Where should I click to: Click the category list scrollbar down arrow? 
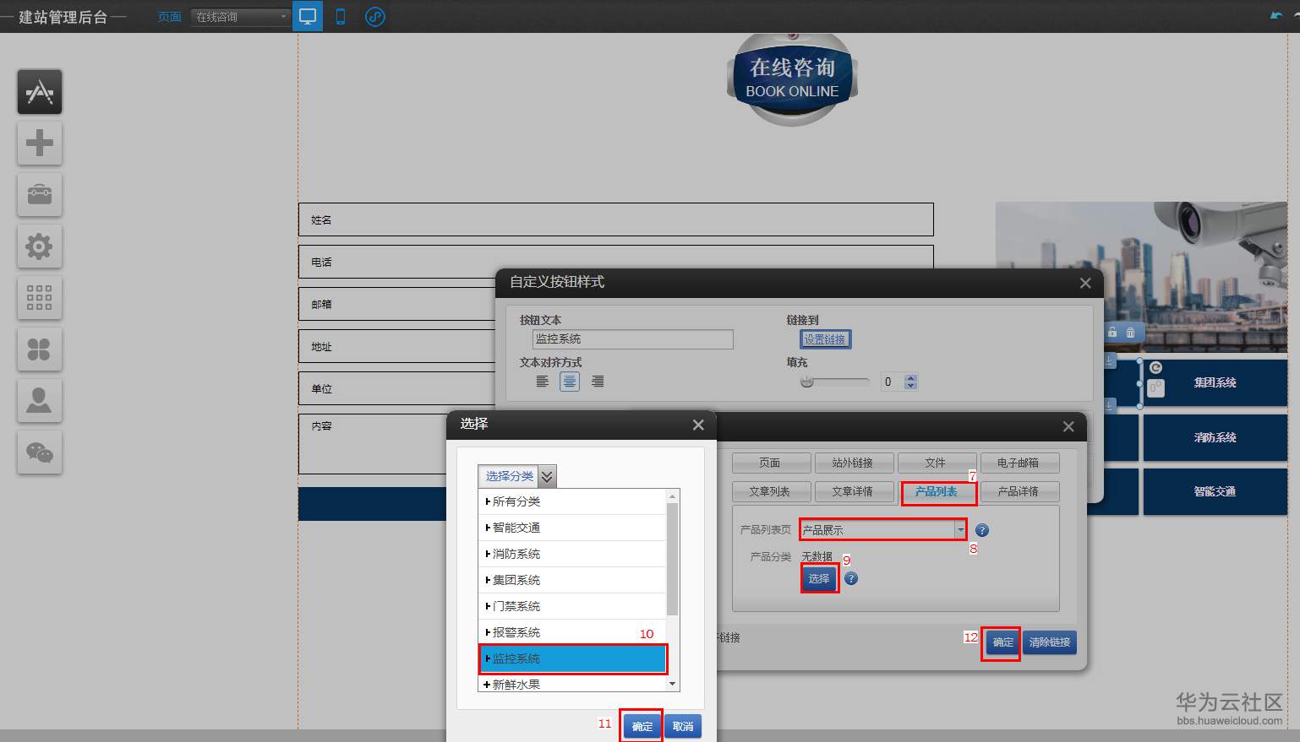(673, 684)
